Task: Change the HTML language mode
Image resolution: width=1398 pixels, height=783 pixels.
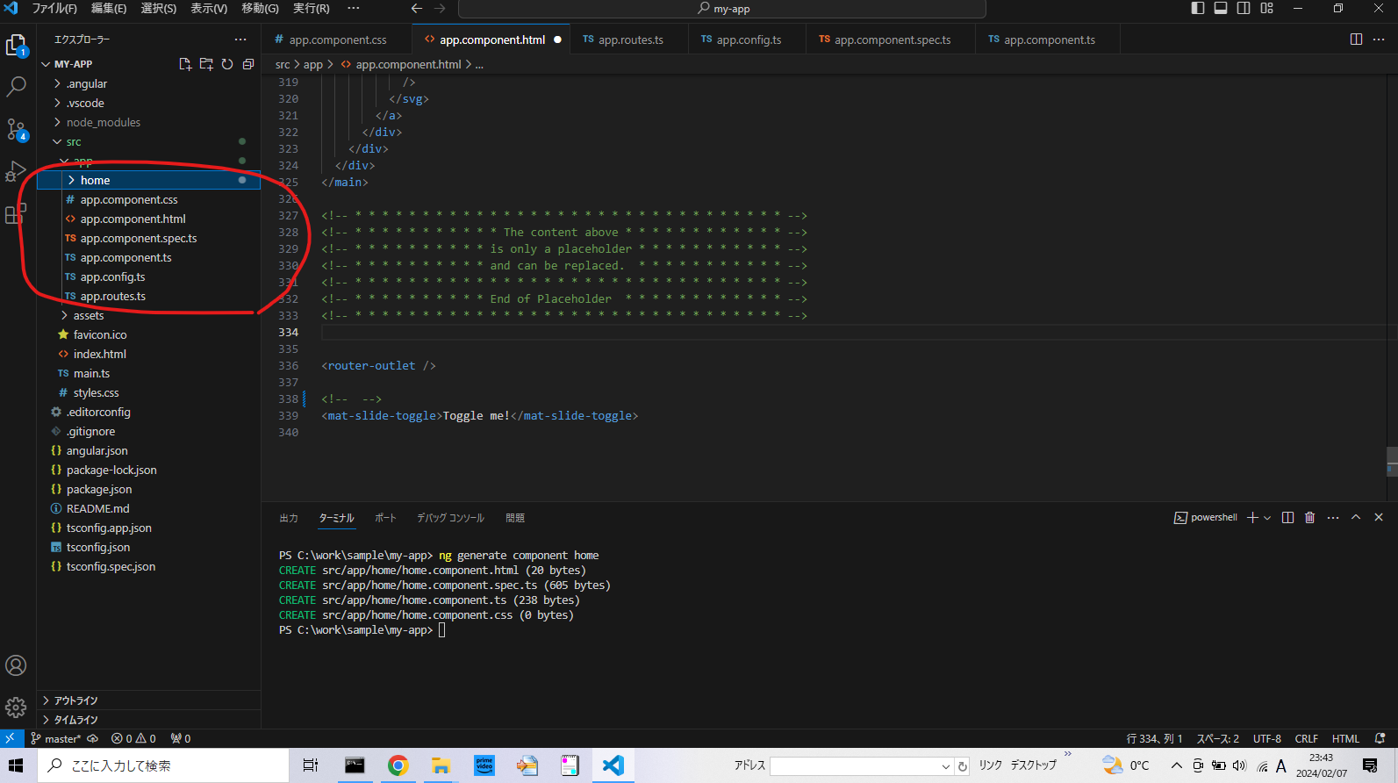Action: click(x=1345, y=739)
